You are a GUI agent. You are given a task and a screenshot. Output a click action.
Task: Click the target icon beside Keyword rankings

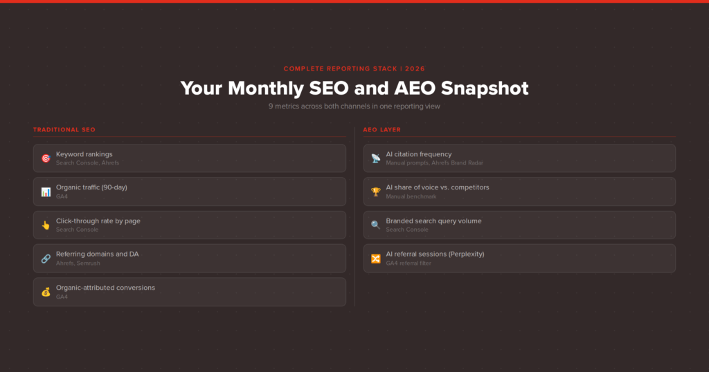pyautogui.click(x=46, y=158)
